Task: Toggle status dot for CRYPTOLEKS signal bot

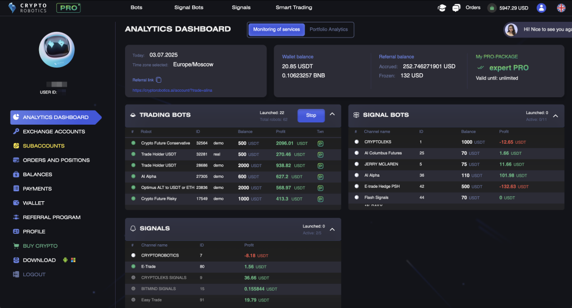Action: coord(356,141)
